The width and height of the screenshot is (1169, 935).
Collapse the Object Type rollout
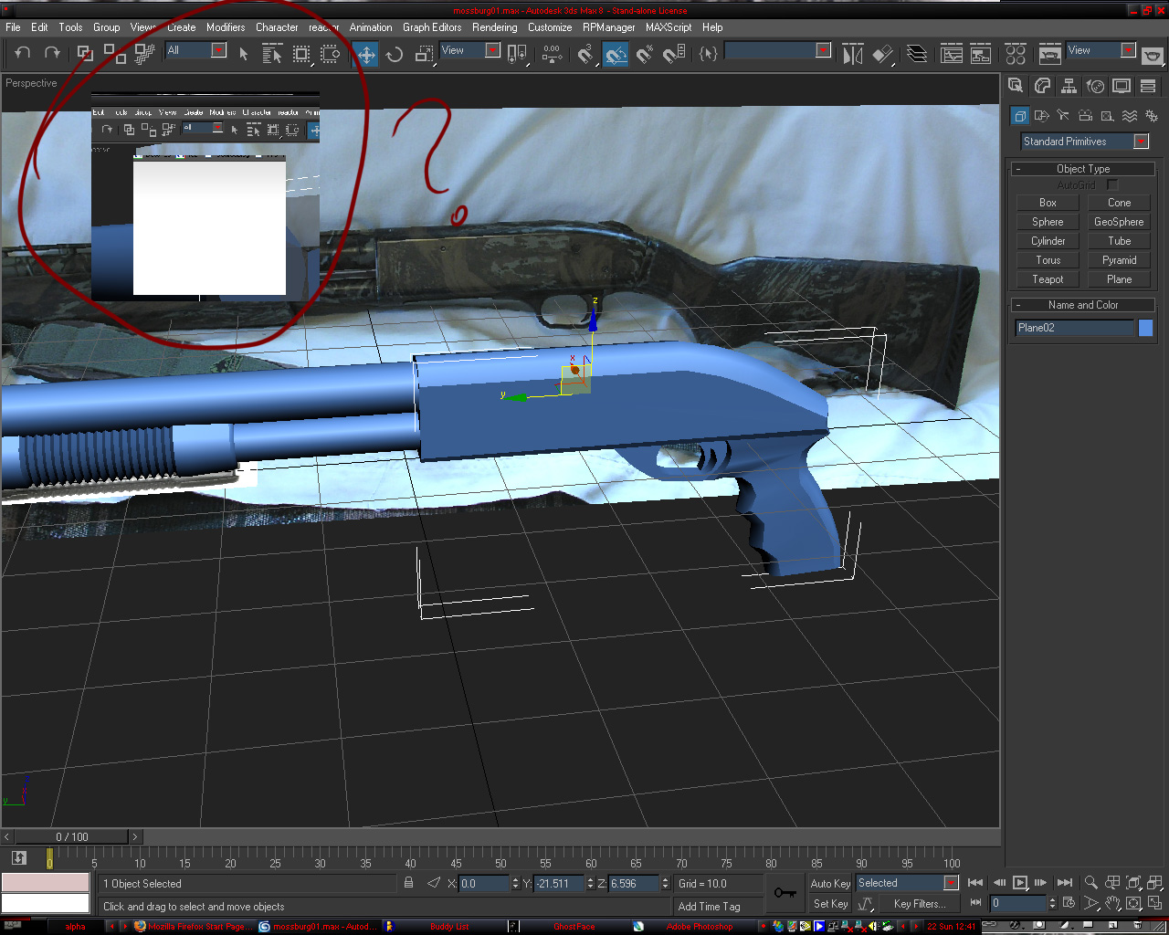click(1083, 169)
